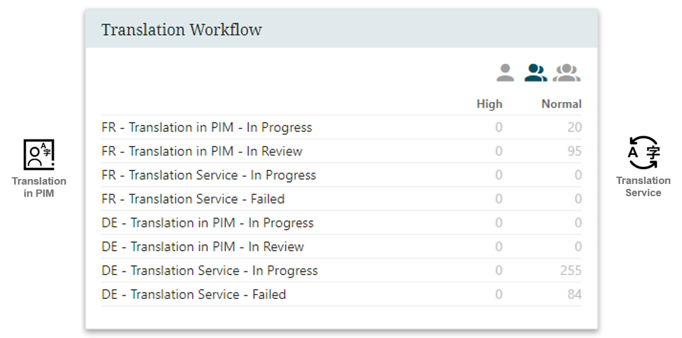Open DE - Translation in PIM - In Review
Viewport: 682px width, 338px height.
[342, 247]
